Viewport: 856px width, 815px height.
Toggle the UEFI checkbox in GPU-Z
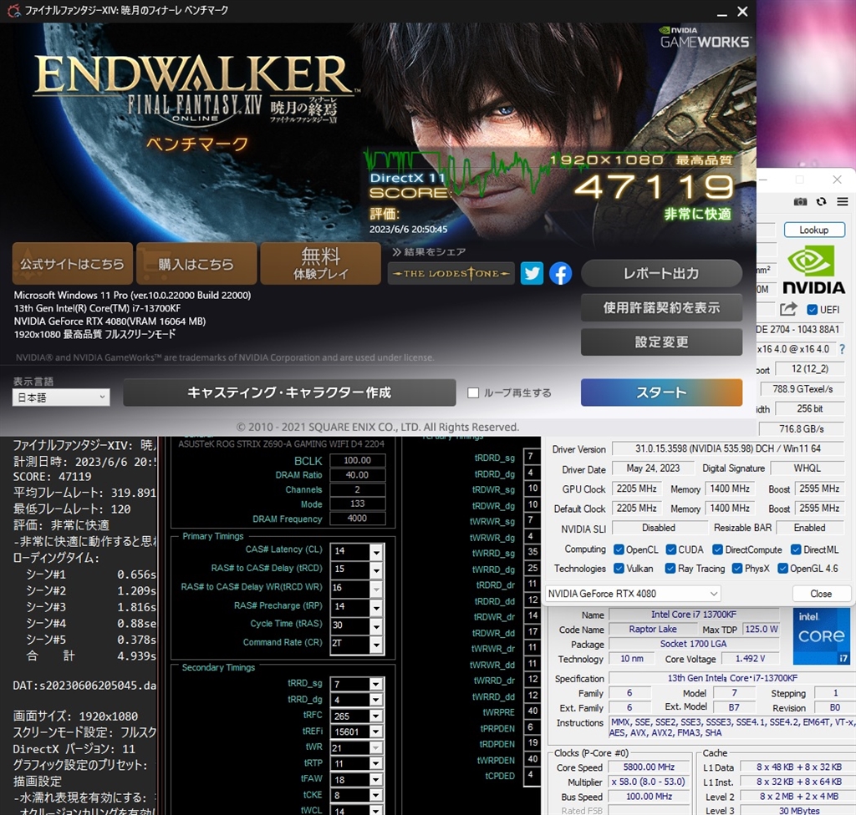[812, 310]
